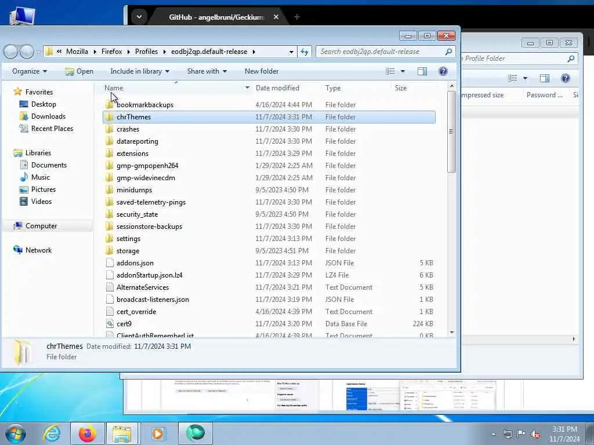
Task: Open the Start menu orb
Action: (16, 433)
